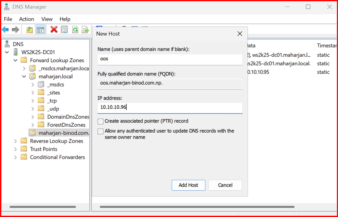Click the IP address input field
338x217 pixels.
pyautogui.click(x=170, y=107)
